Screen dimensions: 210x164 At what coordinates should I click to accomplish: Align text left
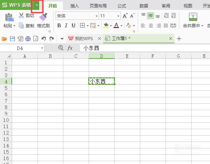143,26
